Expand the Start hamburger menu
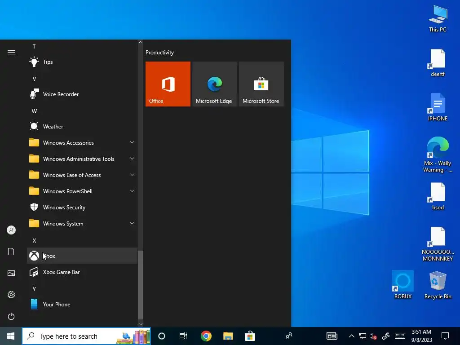460x345 pixels. click(11, 53)
